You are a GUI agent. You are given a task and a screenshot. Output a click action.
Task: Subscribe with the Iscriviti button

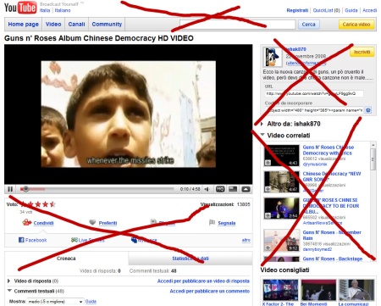click(362, 52)
